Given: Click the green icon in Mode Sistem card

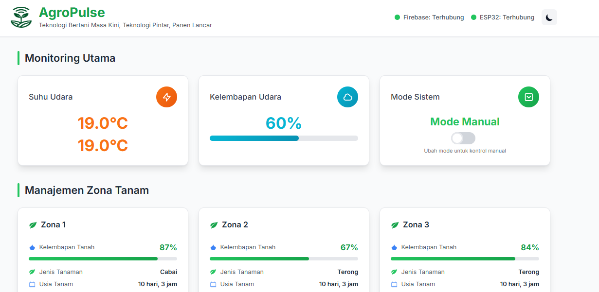Looking at the screenshot, I should (528, 97).
